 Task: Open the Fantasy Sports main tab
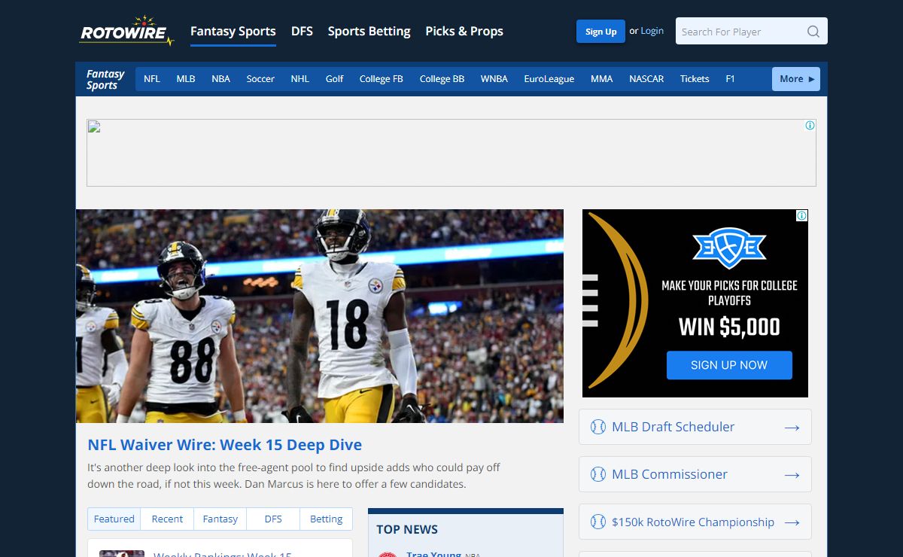(x=233, y=32)
